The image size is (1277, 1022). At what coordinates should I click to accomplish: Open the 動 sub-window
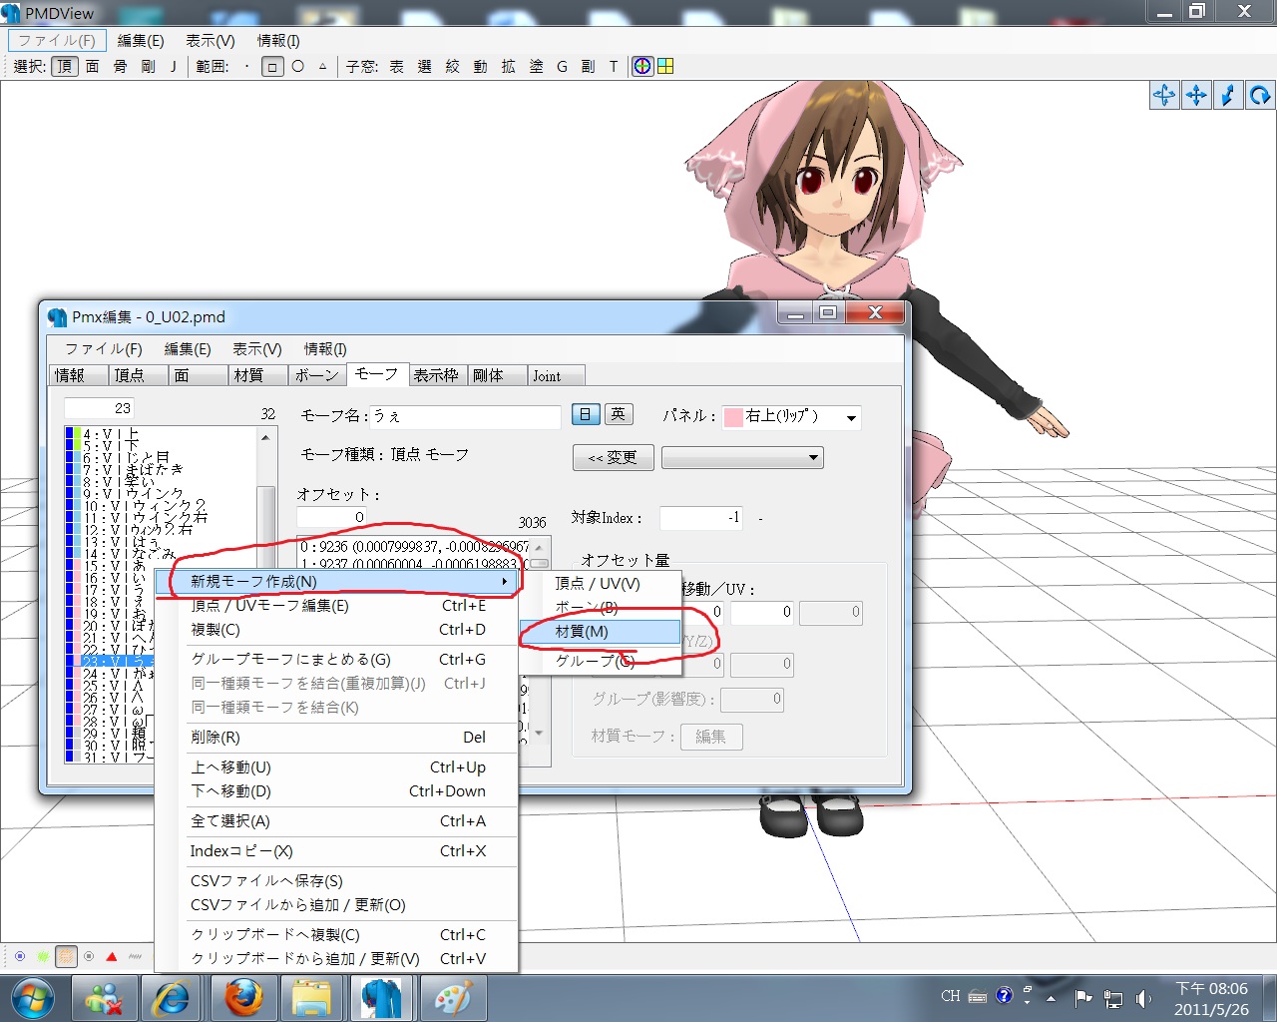coord(480,66)
